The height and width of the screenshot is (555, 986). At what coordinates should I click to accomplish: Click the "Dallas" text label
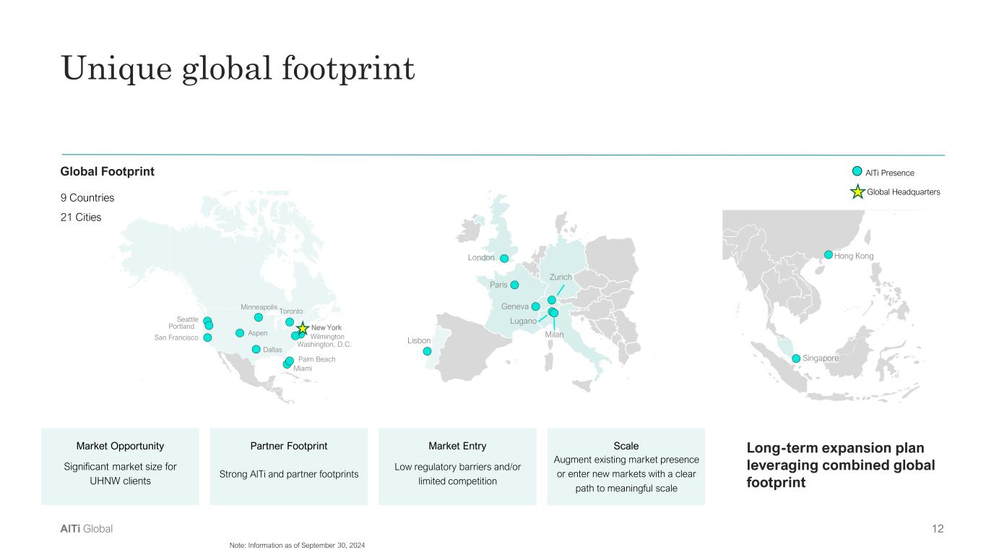[x=272, y=350]
